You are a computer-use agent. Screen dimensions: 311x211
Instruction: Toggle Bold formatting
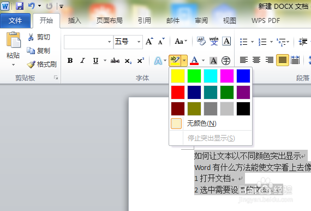tap(70, 60)
